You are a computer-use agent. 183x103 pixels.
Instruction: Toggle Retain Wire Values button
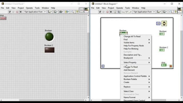pos(119,12)
